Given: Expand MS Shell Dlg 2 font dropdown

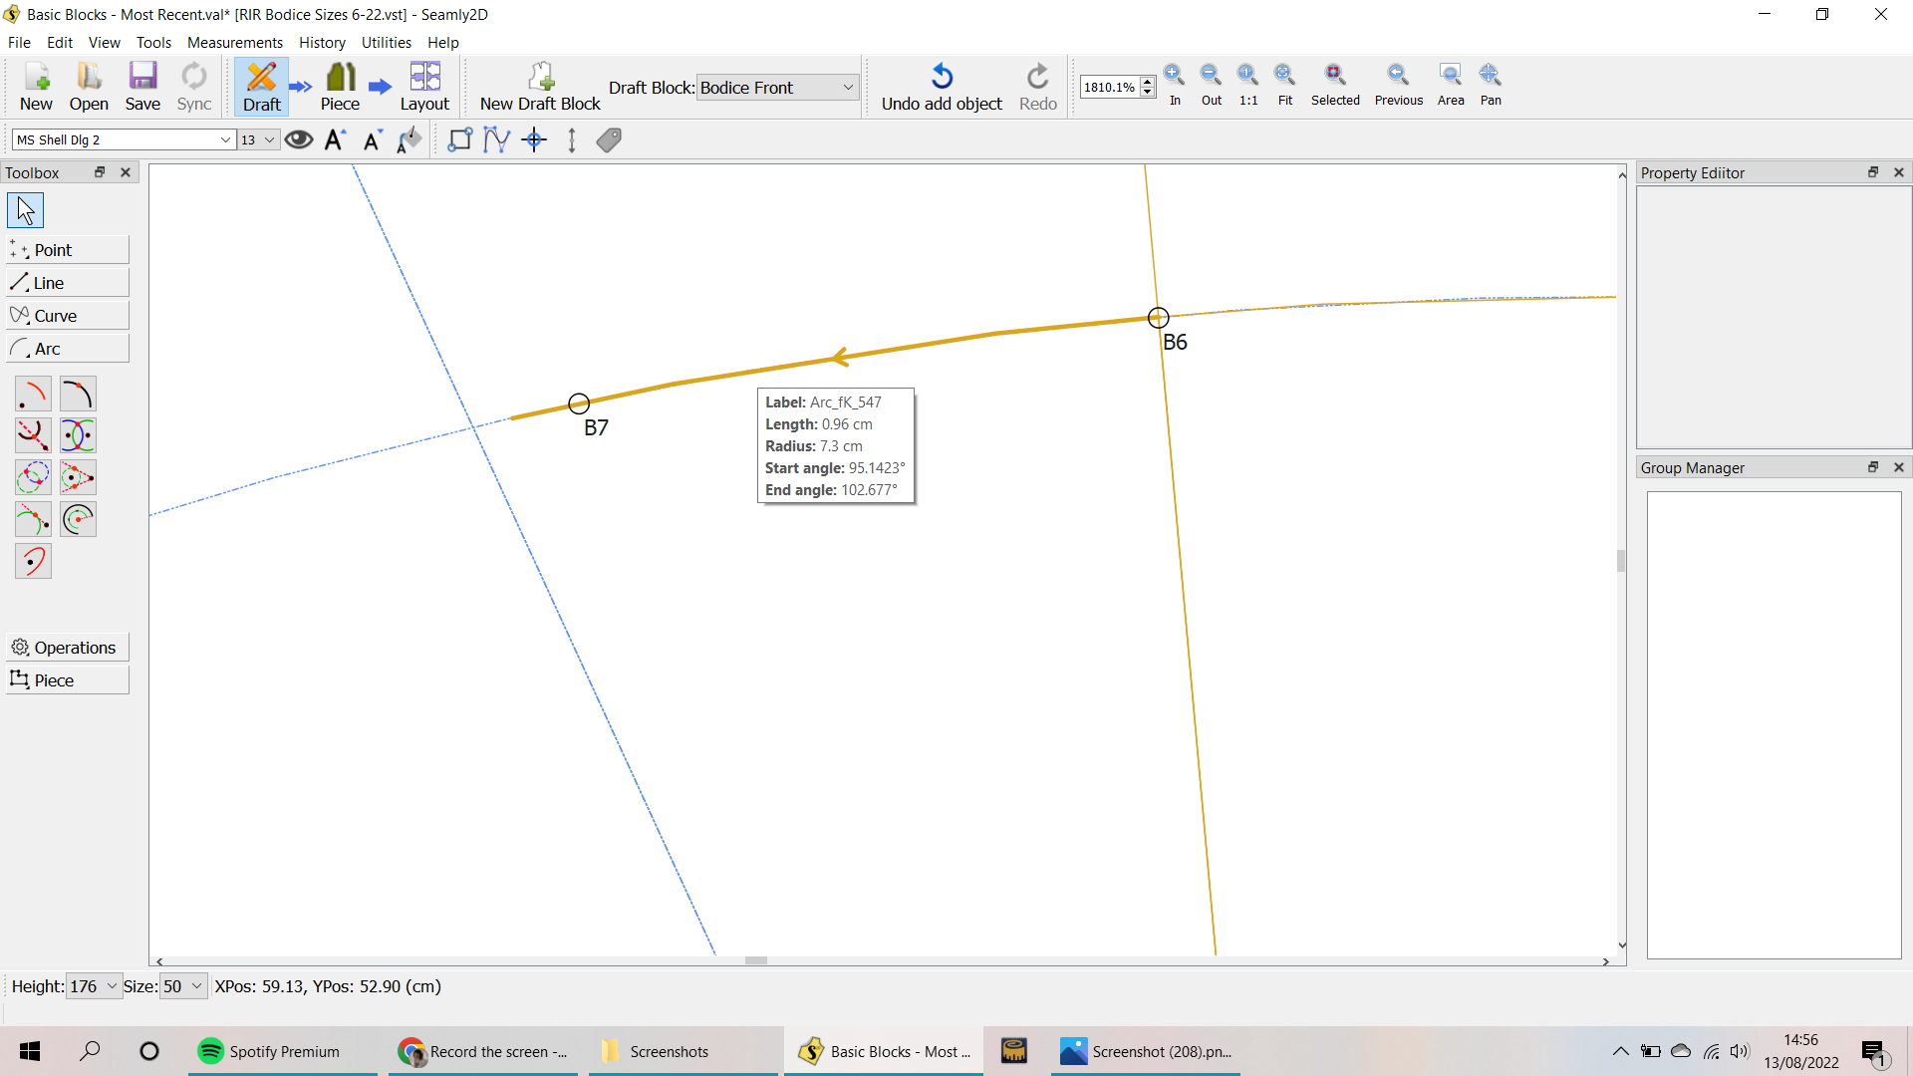Looking at the screenshot, I should tap(225, 140).
